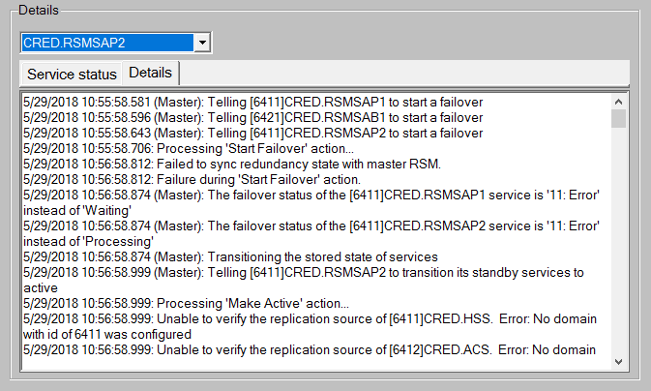Click the log scrollbar down arrow
This screenshot has height=391, width=651.
coord(618,362)
